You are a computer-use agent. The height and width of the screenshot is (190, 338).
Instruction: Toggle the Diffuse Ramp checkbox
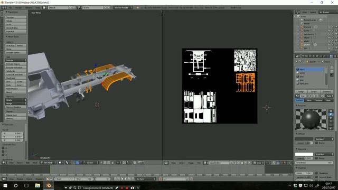tap(317, 143)
